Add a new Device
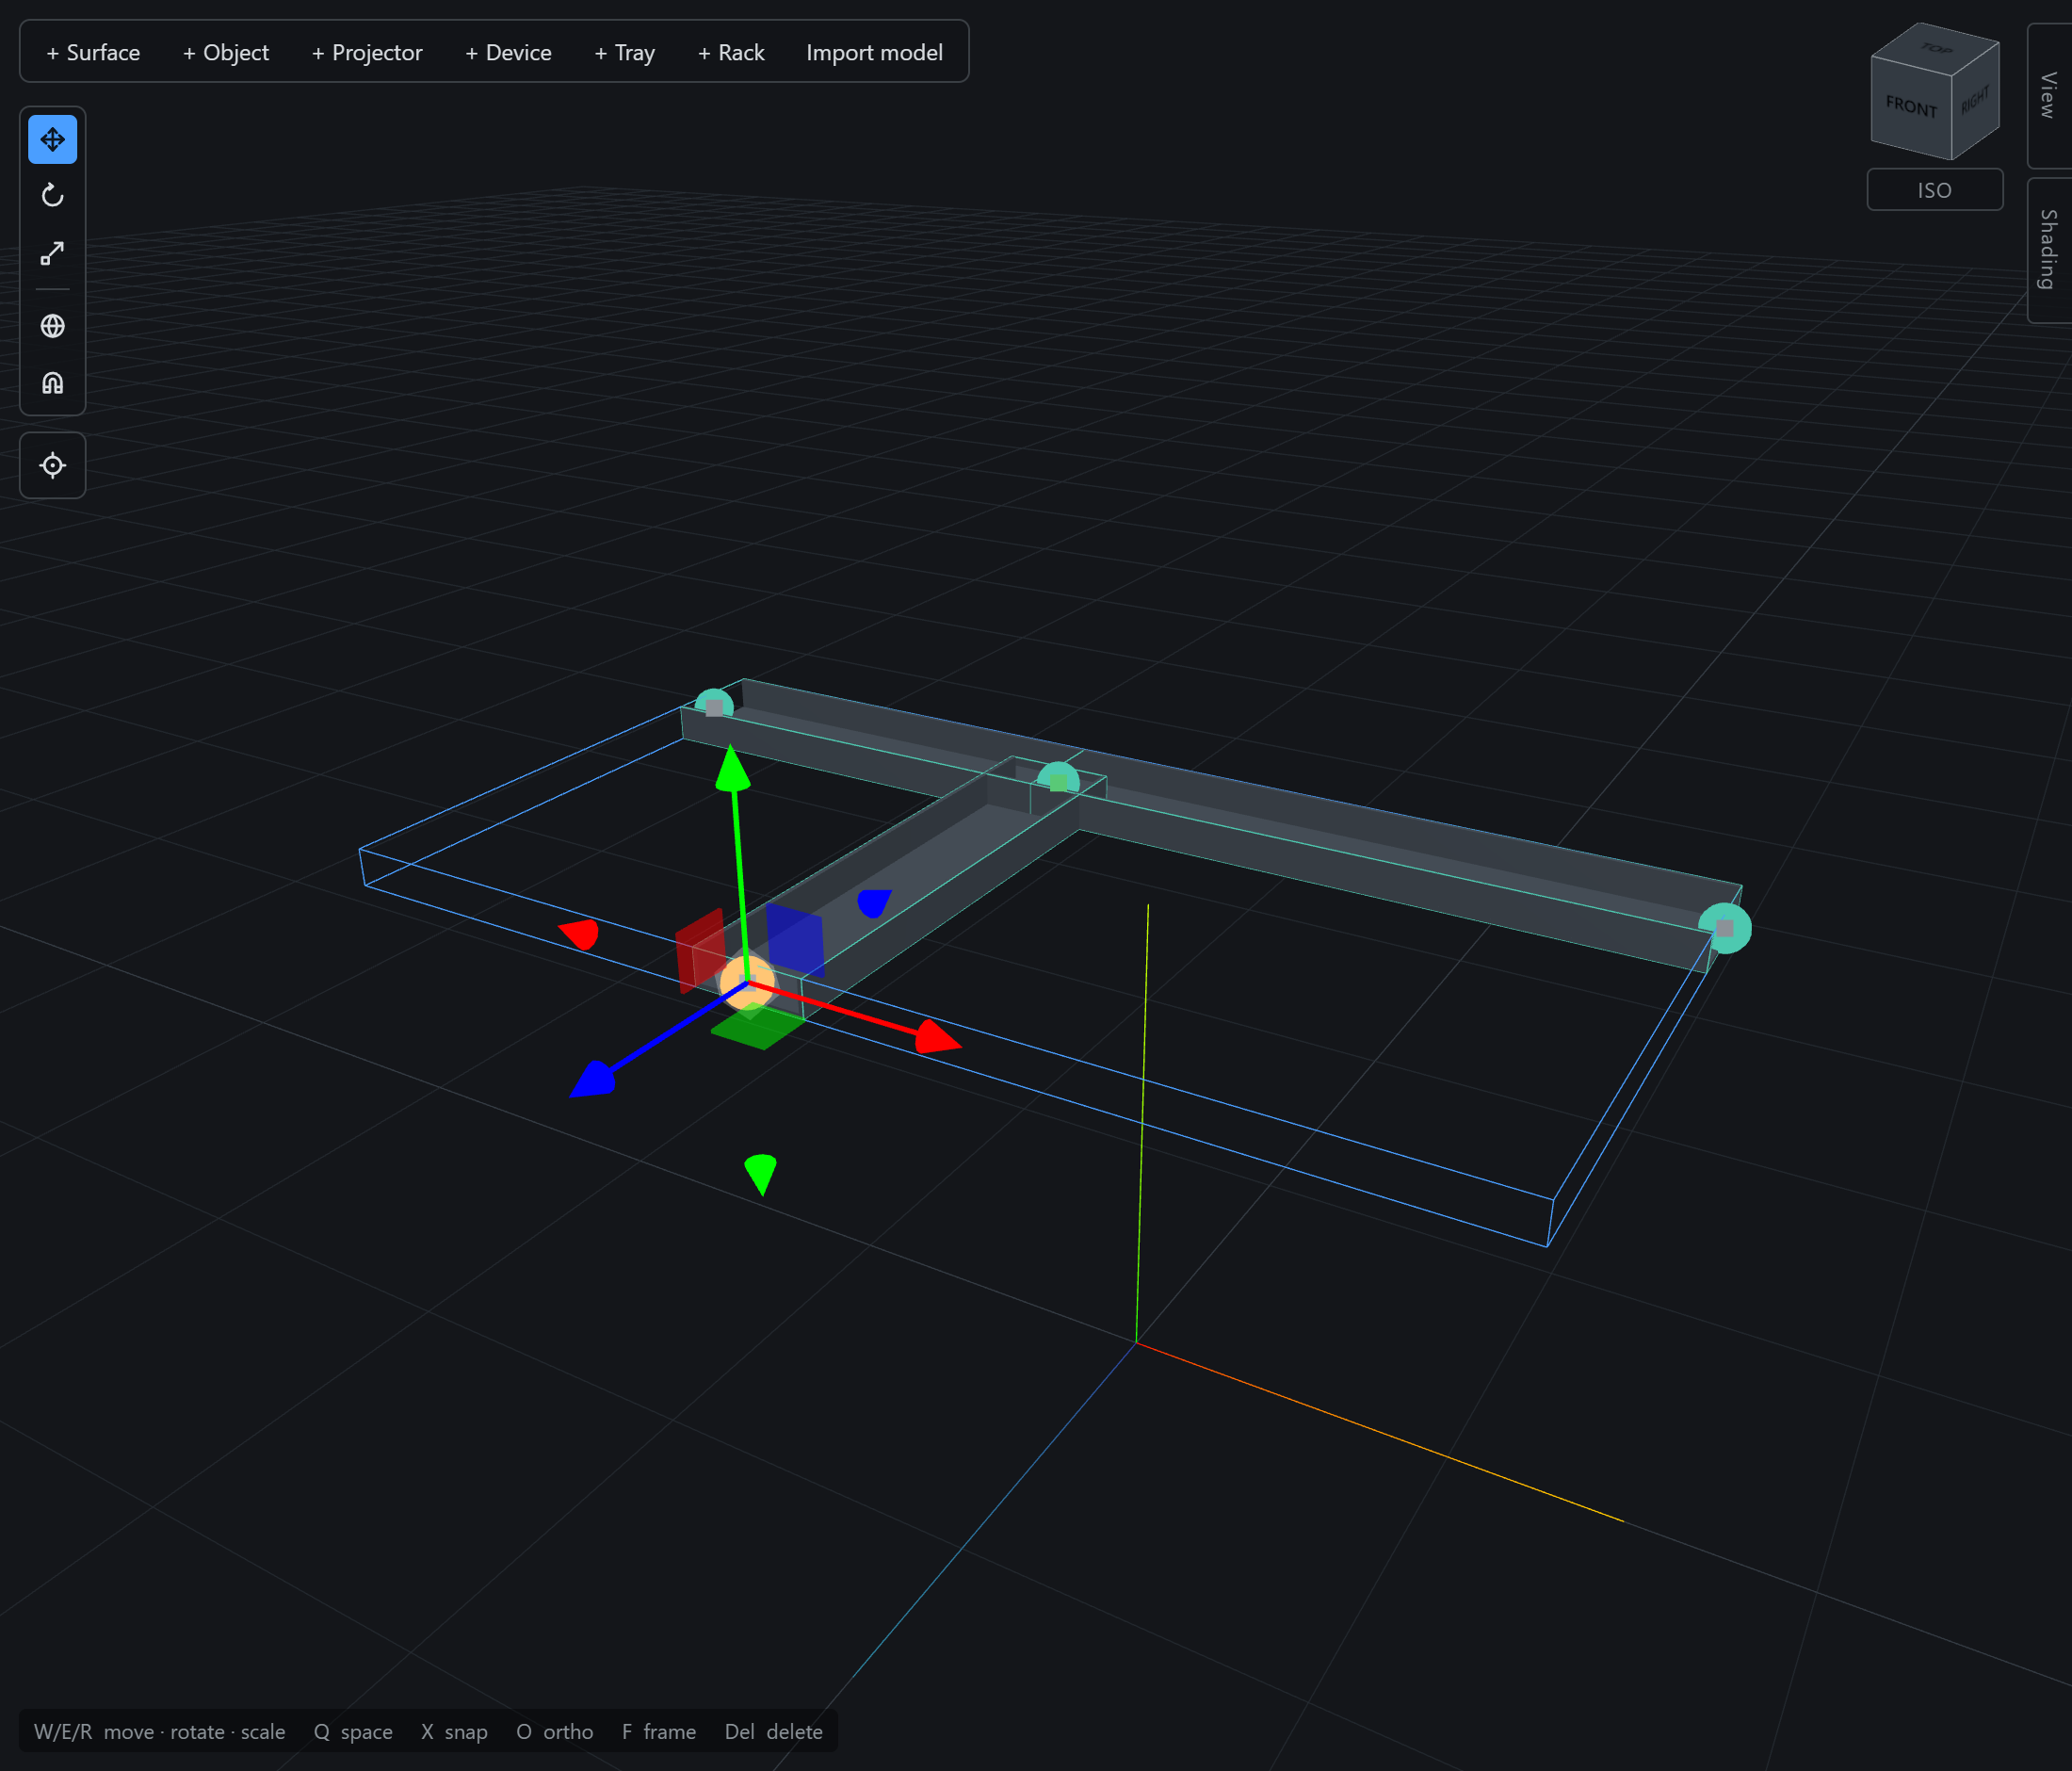Image resolution: width=2072 pixels, height=1771 pixels. [x=508, y=52]
